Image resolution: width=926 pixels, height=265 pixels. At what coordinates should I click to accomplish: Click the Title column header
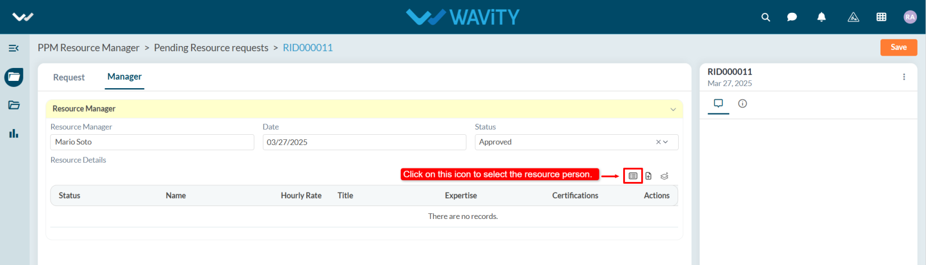346,195
